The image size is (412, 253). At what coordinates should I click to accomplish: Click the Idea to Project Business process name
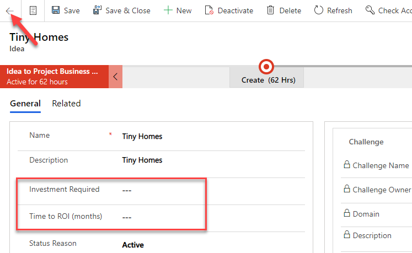pos(52,72)
